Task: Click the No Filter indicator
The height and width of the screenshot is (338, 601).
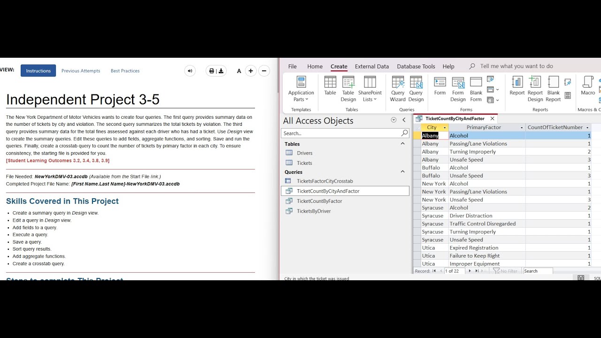Action: pyautogui.click(x=505, y=271)
